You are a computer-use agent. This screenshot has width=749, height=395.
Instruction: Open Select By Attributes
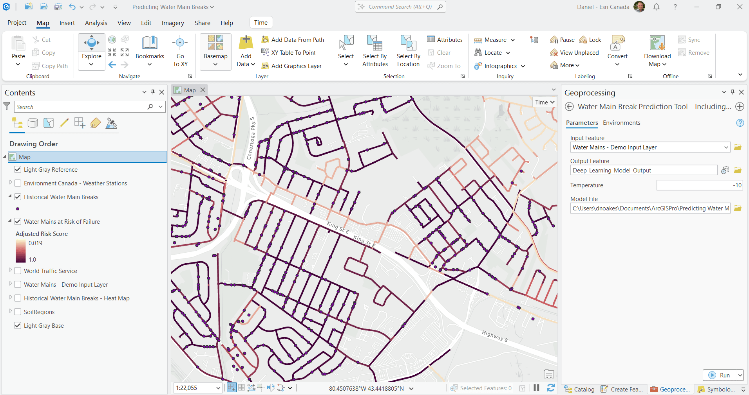pos(375,51)
